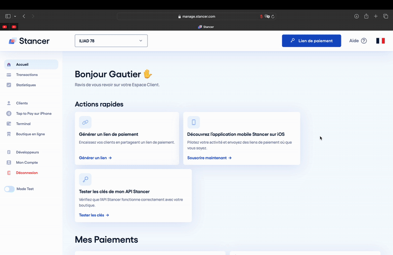
Task: Open first YouTube pinned tab
Action: tap(4, 27)
